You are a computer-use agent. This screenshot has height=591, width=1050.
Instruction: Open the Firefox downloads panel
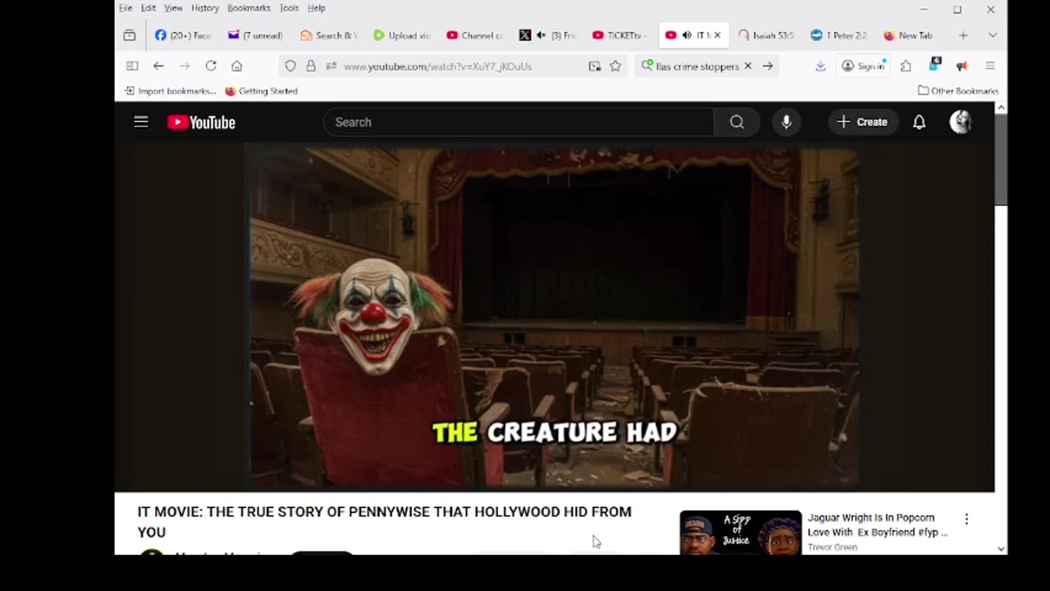[820, 66]
